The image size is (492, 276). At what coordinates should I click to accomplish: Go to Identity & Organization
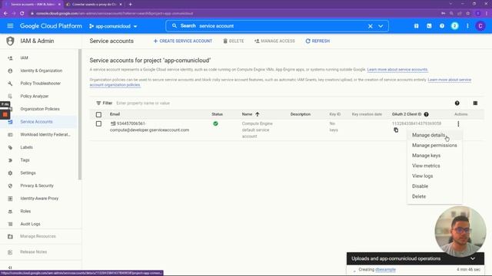[x=41, y=71]
